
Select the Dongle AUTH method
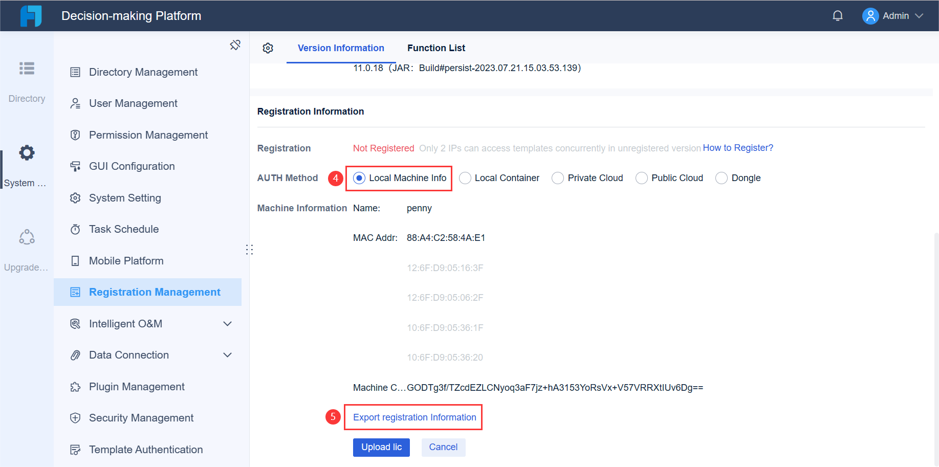(722, 177)
